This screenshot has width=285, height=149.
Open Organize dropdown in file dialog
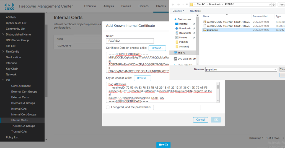point(178,11)
